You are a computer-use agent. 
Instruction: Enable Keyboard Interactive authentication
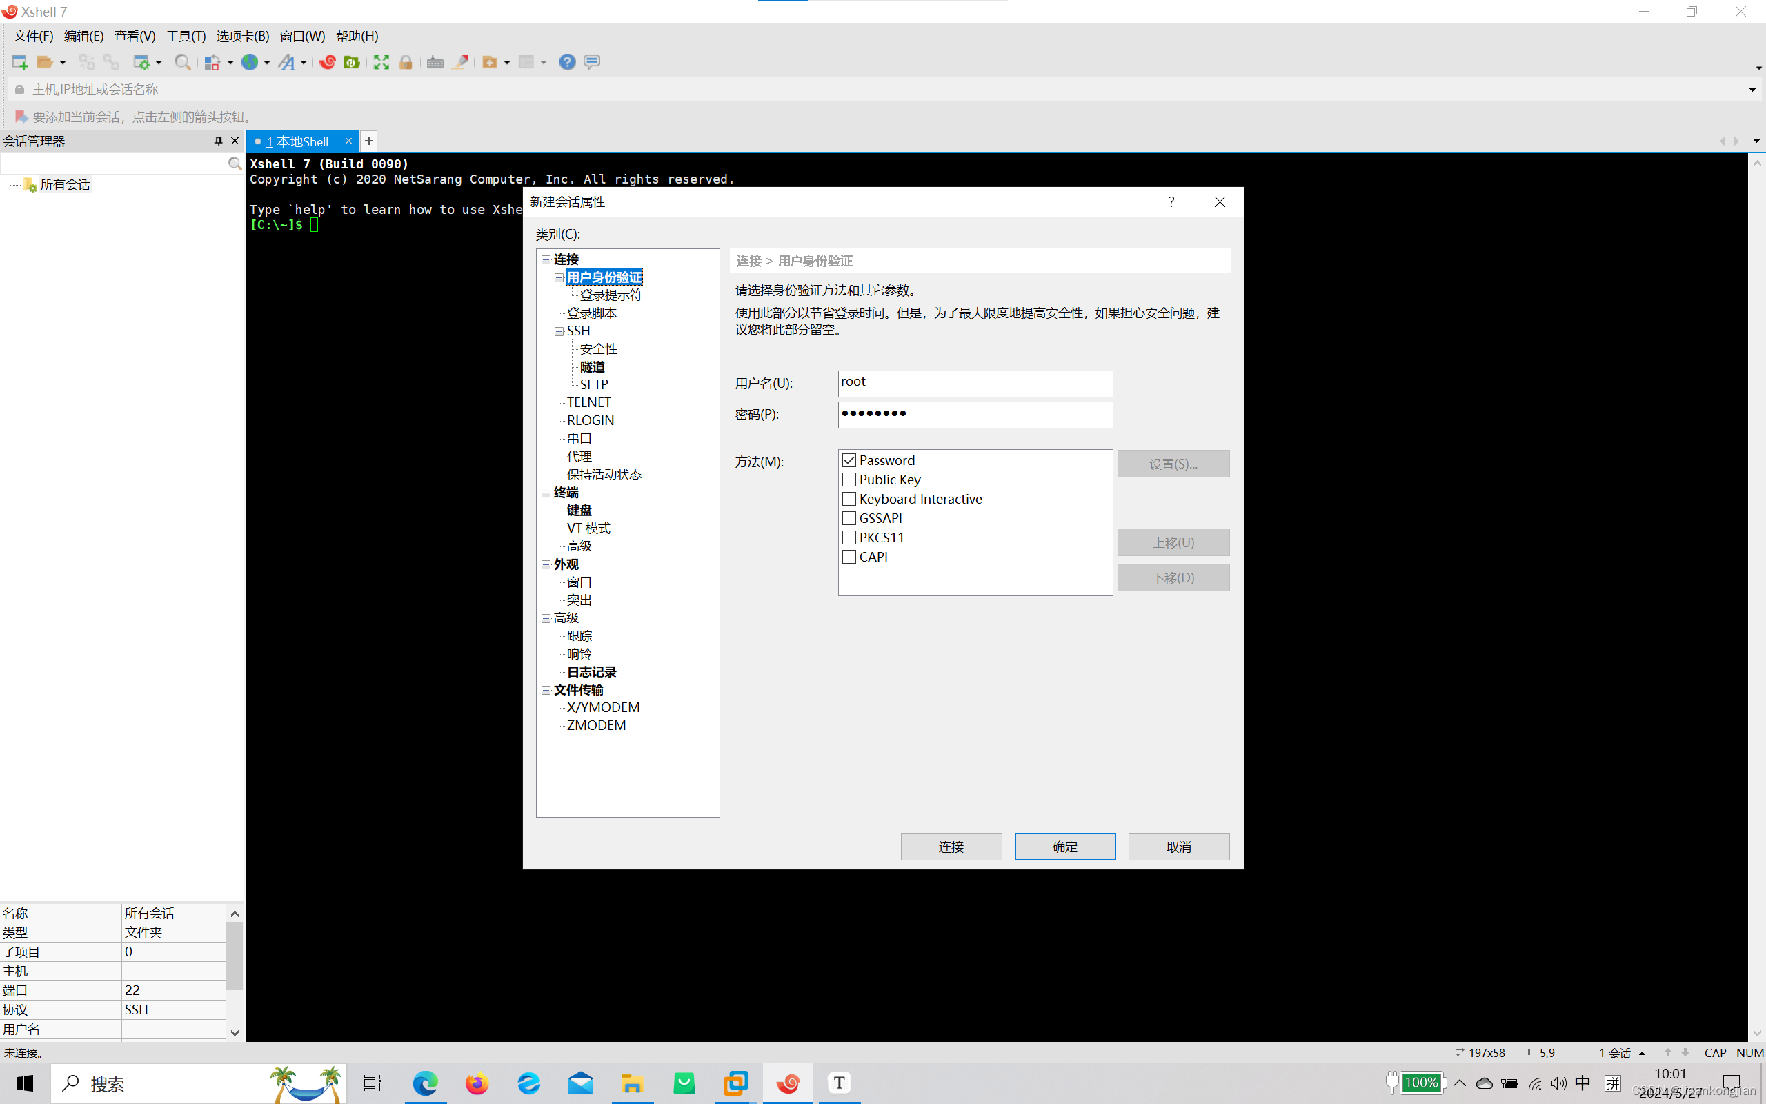[849, 499]
